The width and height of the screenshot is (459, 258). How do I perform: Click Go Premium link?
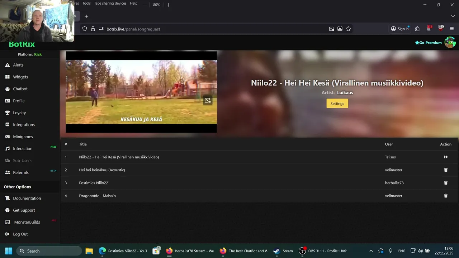pos(428,43)
